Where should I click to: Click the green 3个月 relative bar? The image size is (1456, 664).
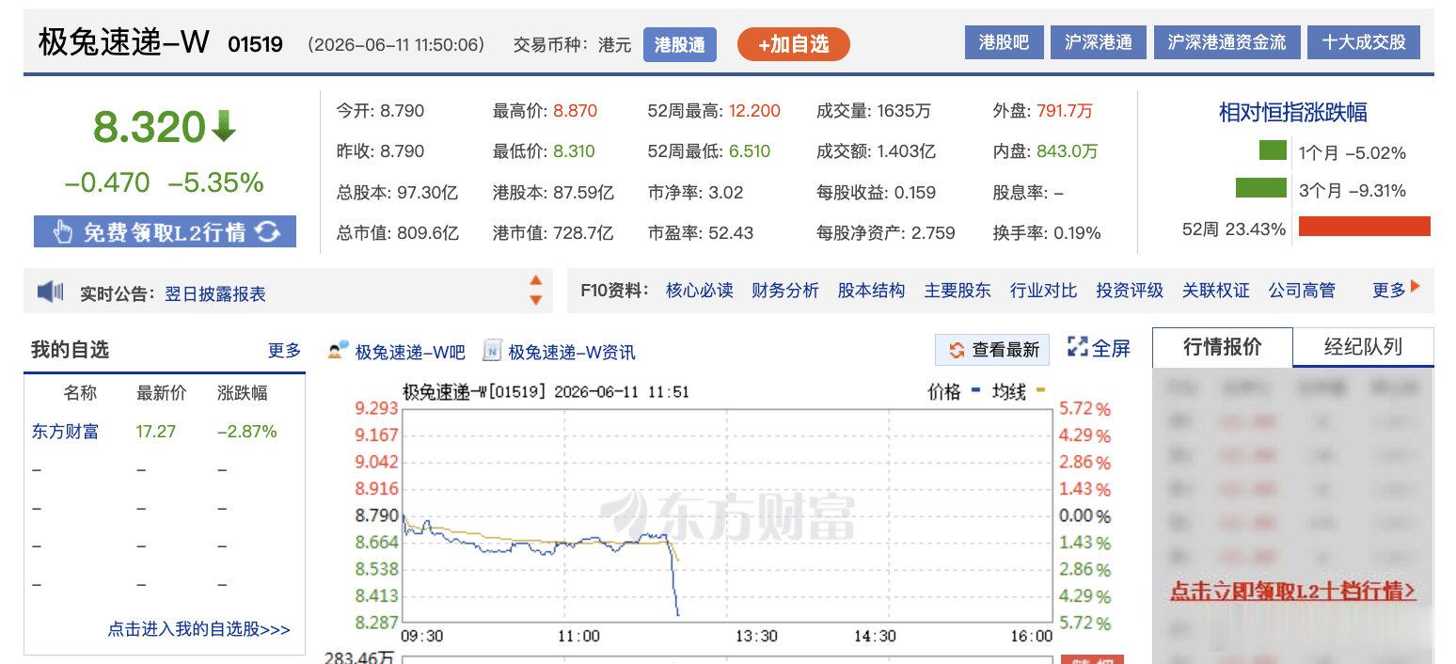pyautogui.click(x=1261, y=188)
